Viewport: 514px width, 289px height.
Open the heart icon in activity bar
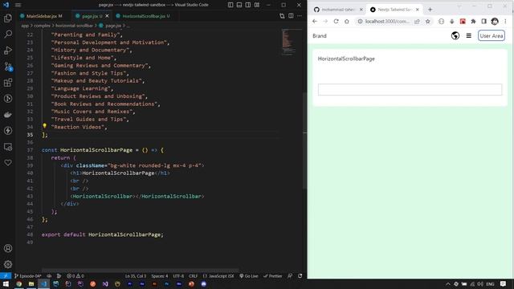coord(8,162)
